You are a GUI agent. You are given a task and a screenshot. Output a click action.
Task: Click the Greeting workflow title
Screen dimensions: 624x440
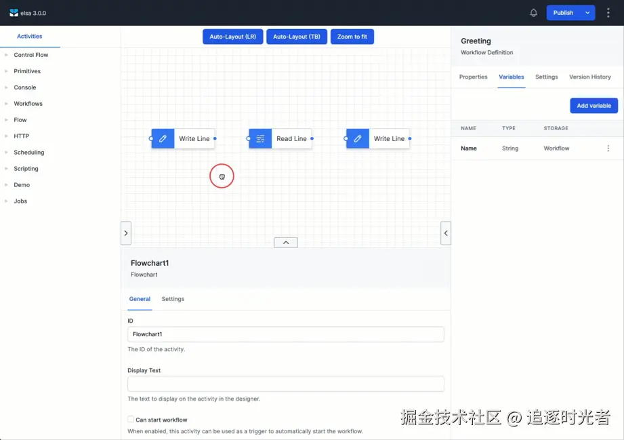[476, 41]
